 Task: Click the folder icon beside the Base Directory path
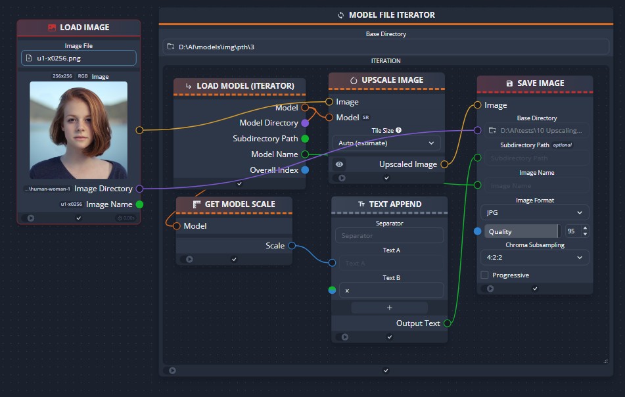click(x=172, y=46)
